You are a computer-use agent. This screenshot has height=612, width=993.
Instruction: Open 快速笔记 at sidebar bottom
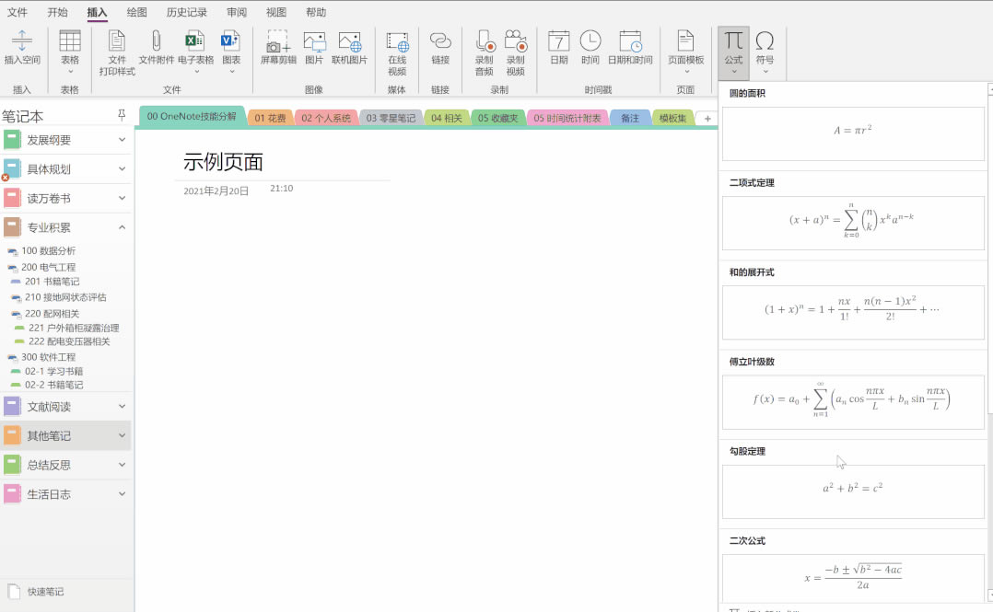tap(43, 592)
